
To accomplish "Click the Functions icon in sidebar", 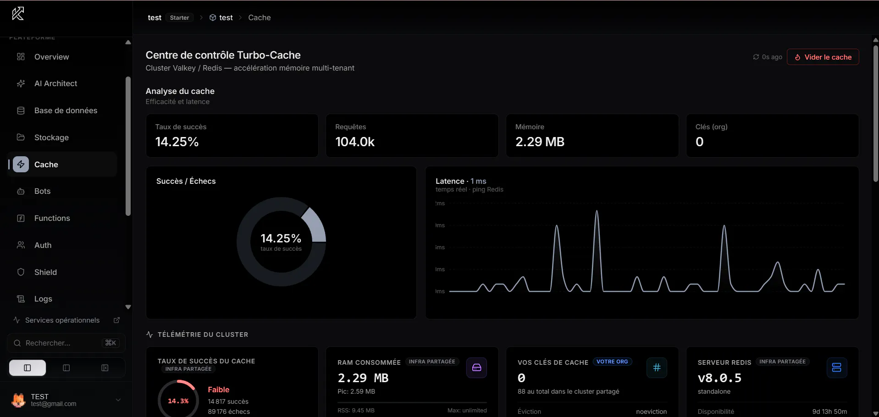I will coord(21,218).
